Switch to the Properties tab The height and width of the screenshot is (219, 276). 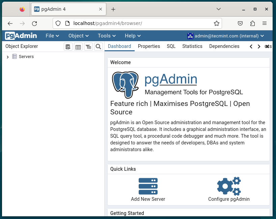(x=149, y=46)
